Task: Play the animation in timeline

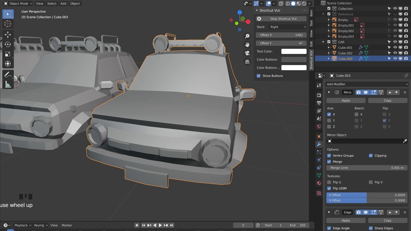Action: click(160, 225)
